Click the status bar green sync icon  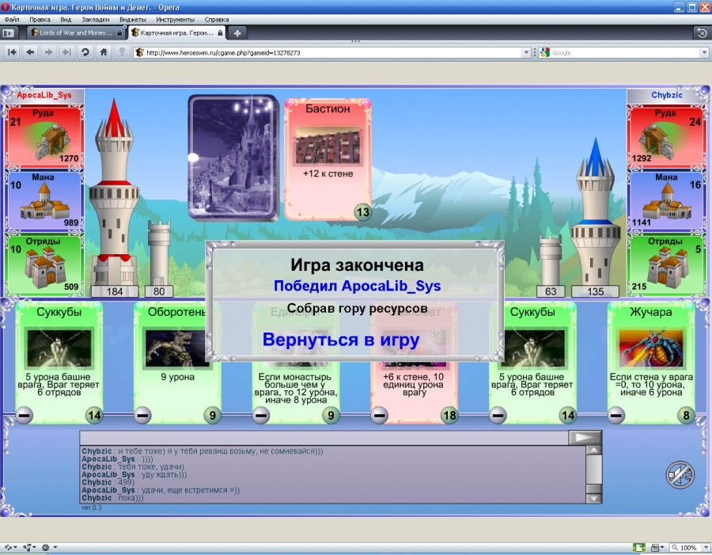coord(639,547)
